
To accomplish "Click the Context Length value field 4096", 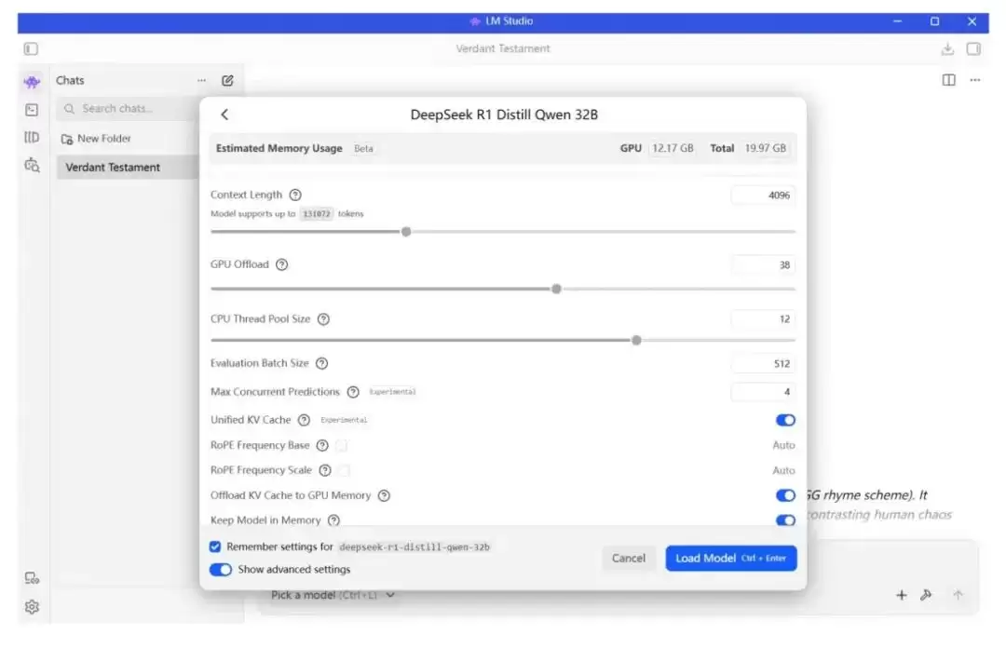I will click(762, 195).
